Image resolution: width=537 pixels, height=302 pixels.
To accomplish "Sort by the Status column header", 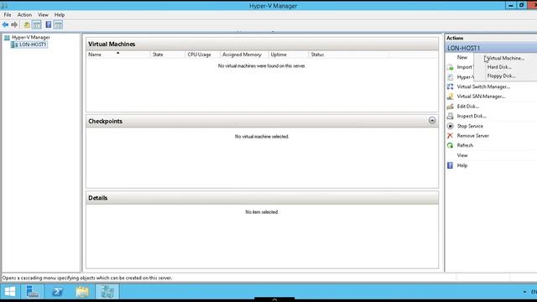I will pyautogui.click(x=349, y=55).
